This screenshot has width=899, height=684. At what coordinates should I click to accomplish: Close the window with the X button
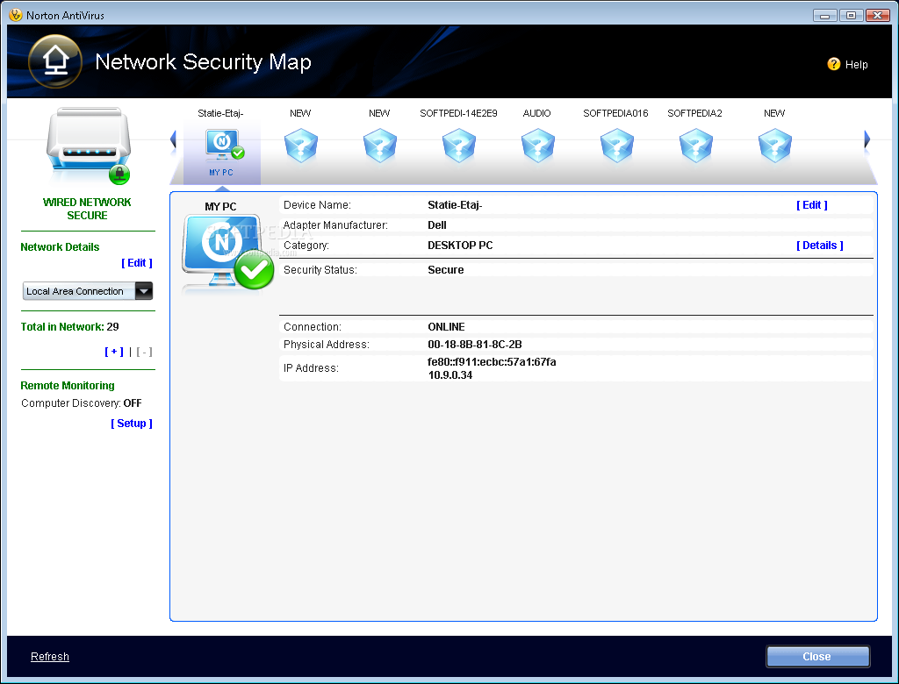coord(878,16)
